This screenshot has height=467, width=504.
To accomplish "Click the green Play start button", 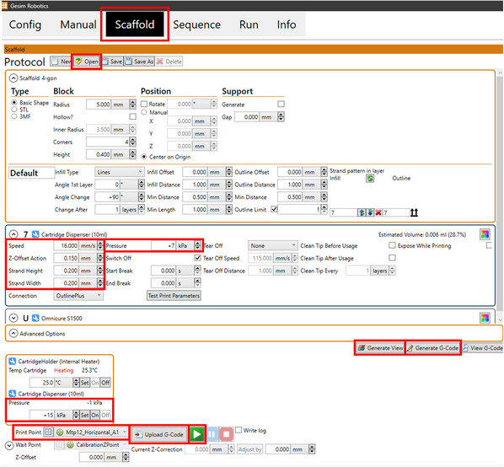I will [x=197, y=434].
